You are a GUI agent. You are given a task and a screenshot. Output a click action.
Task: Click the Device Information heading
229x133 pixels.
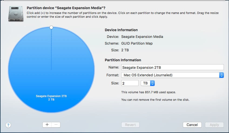tap(121, 30)
